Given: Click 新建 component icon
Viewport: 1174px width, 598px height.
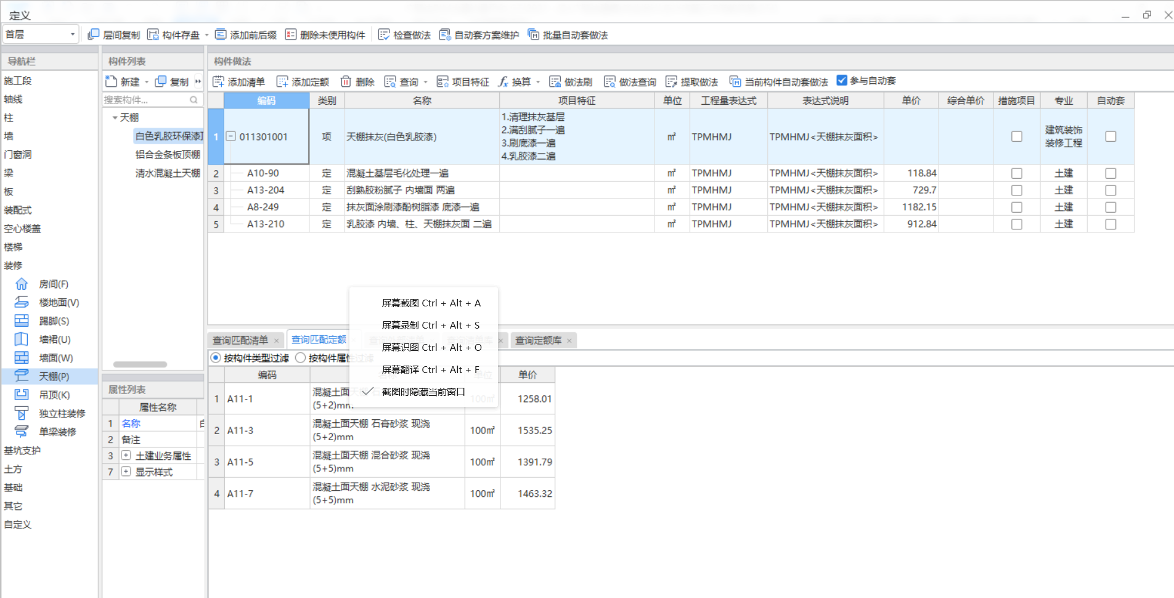Looking at the screenshot, I should click(112, 81).
